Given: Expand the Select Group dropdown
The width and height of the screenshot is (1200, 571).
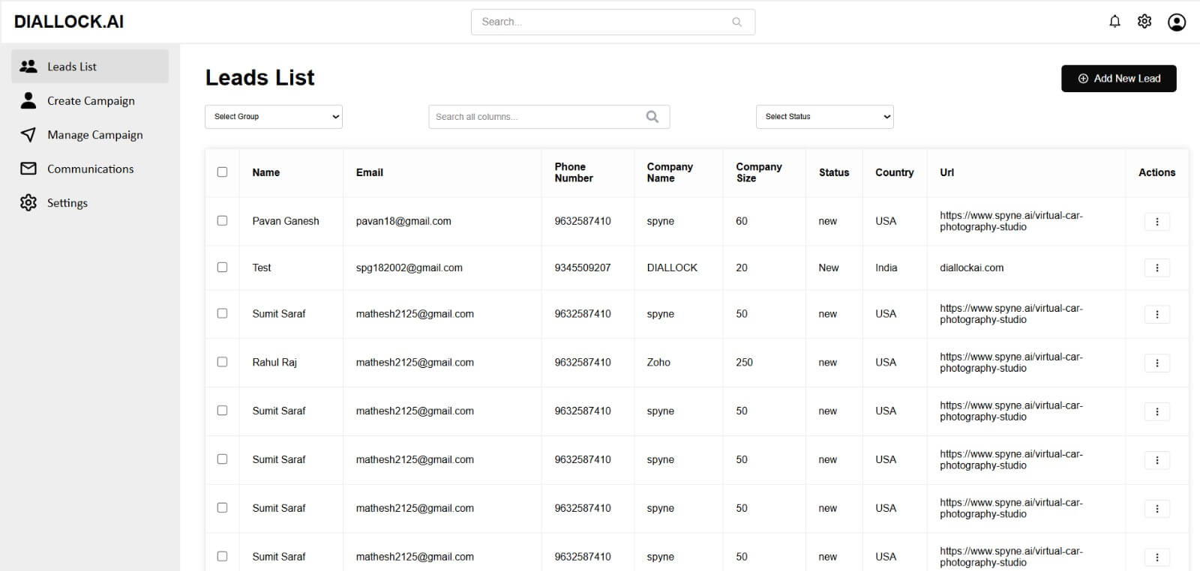Looking at the screenshot, I should 274,116.
